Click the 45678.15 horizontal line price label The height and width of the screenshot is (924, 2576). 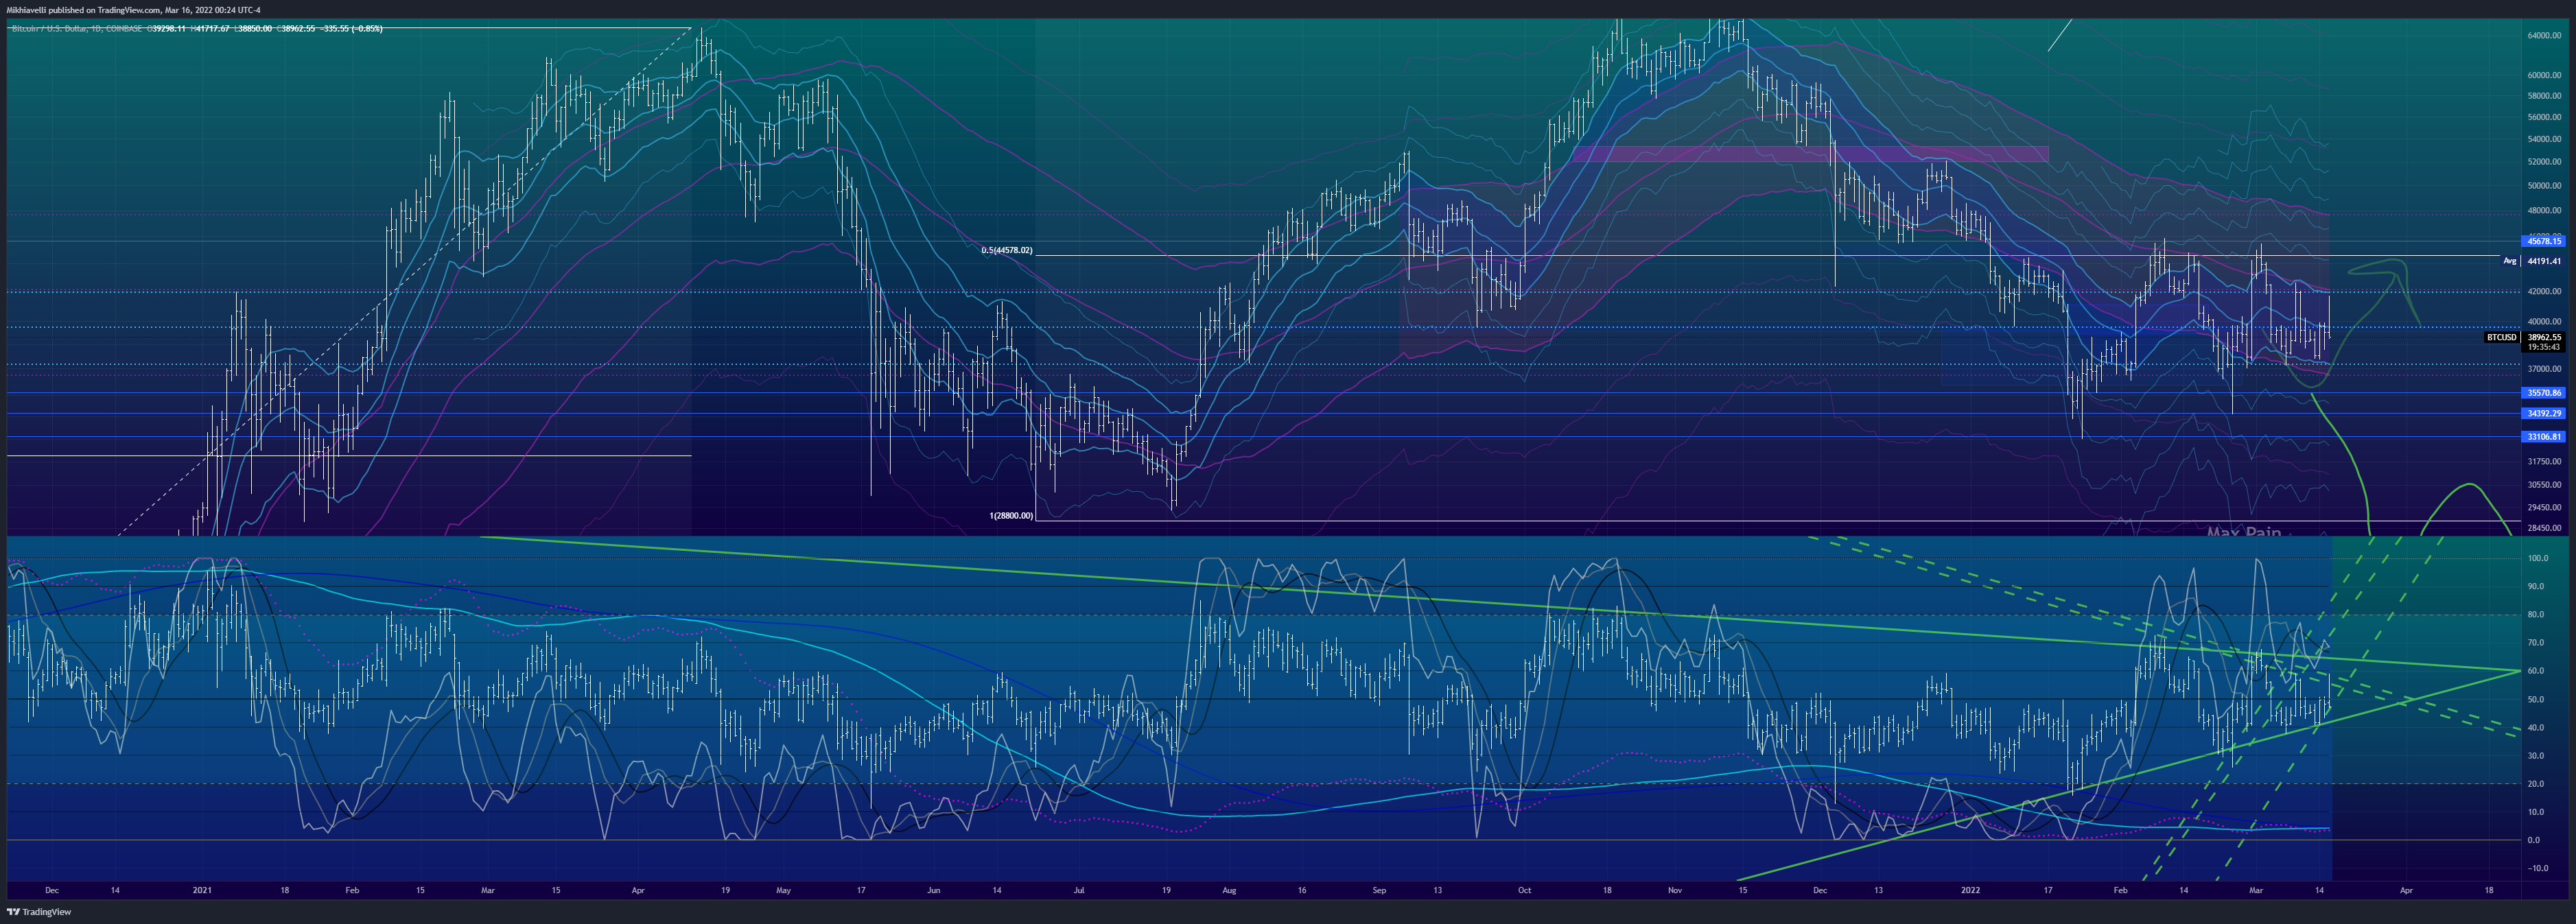pyautogui.click(x=2543, y=241)
